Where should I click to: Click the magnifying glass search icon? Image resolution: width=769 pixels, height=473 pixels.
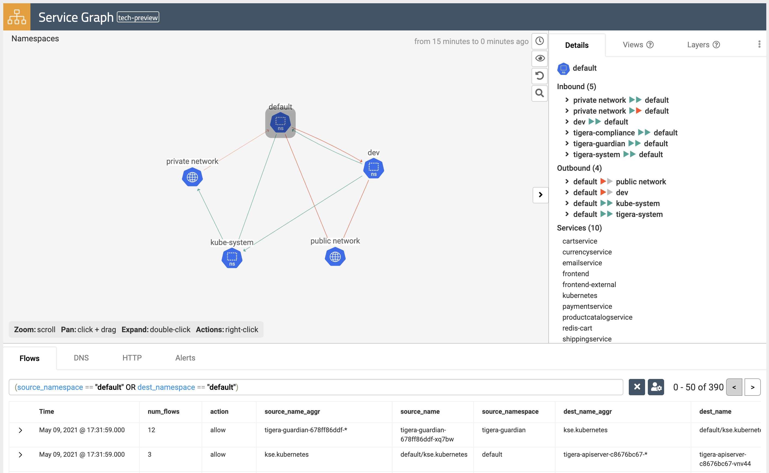point(539,93)
